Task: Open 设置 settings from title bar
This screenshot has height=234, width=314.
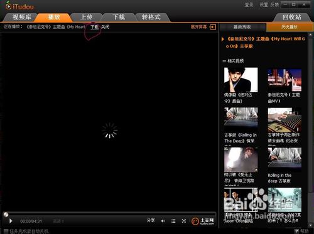Action: [x=264, y=4]
